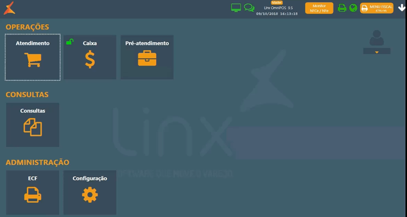Viewport: 407px width, 217px height.
Task: Click the green monitor status icon
Action: 236,8
